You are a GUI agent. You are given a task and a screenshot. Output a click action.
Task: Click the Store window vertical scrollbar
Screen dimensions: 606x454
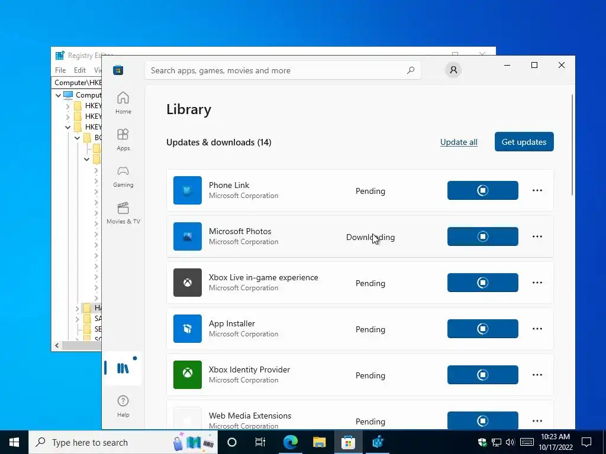tap(572, 145)
